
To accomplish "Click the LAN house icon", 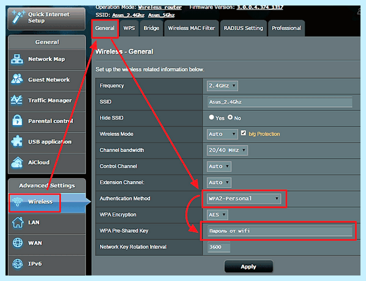I will click(x=18, y=222).
